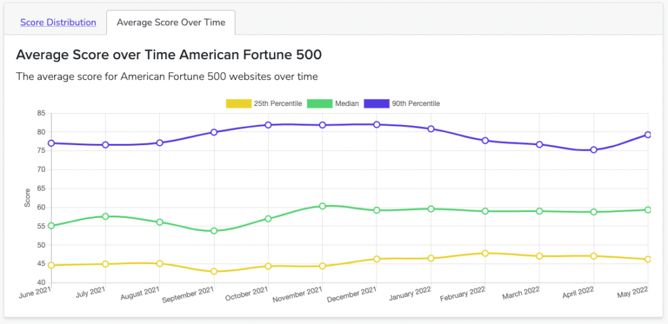Click the Median point for March 2022
The image size is (668, 324).
[x=539, y=211]
